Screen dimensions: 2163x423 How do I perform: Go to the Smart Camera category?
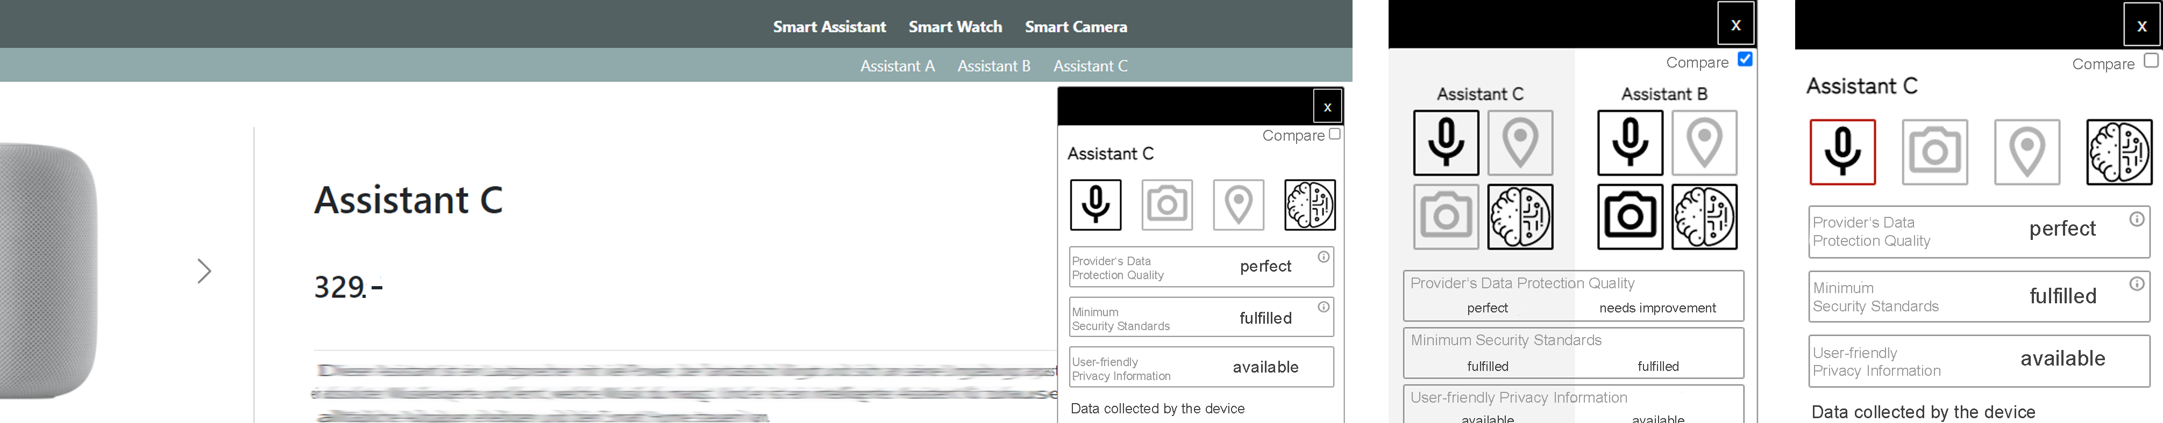[1076, 27]
